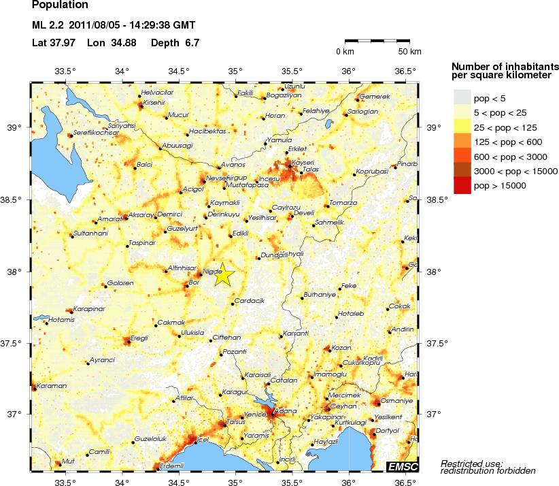Click the dark red 'pop > 15000' swatch
The width and height of the screenshot is (559, 486).
[461, 185]
